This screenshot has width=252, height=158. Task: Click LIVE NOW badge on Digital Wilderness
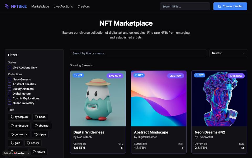115,76
